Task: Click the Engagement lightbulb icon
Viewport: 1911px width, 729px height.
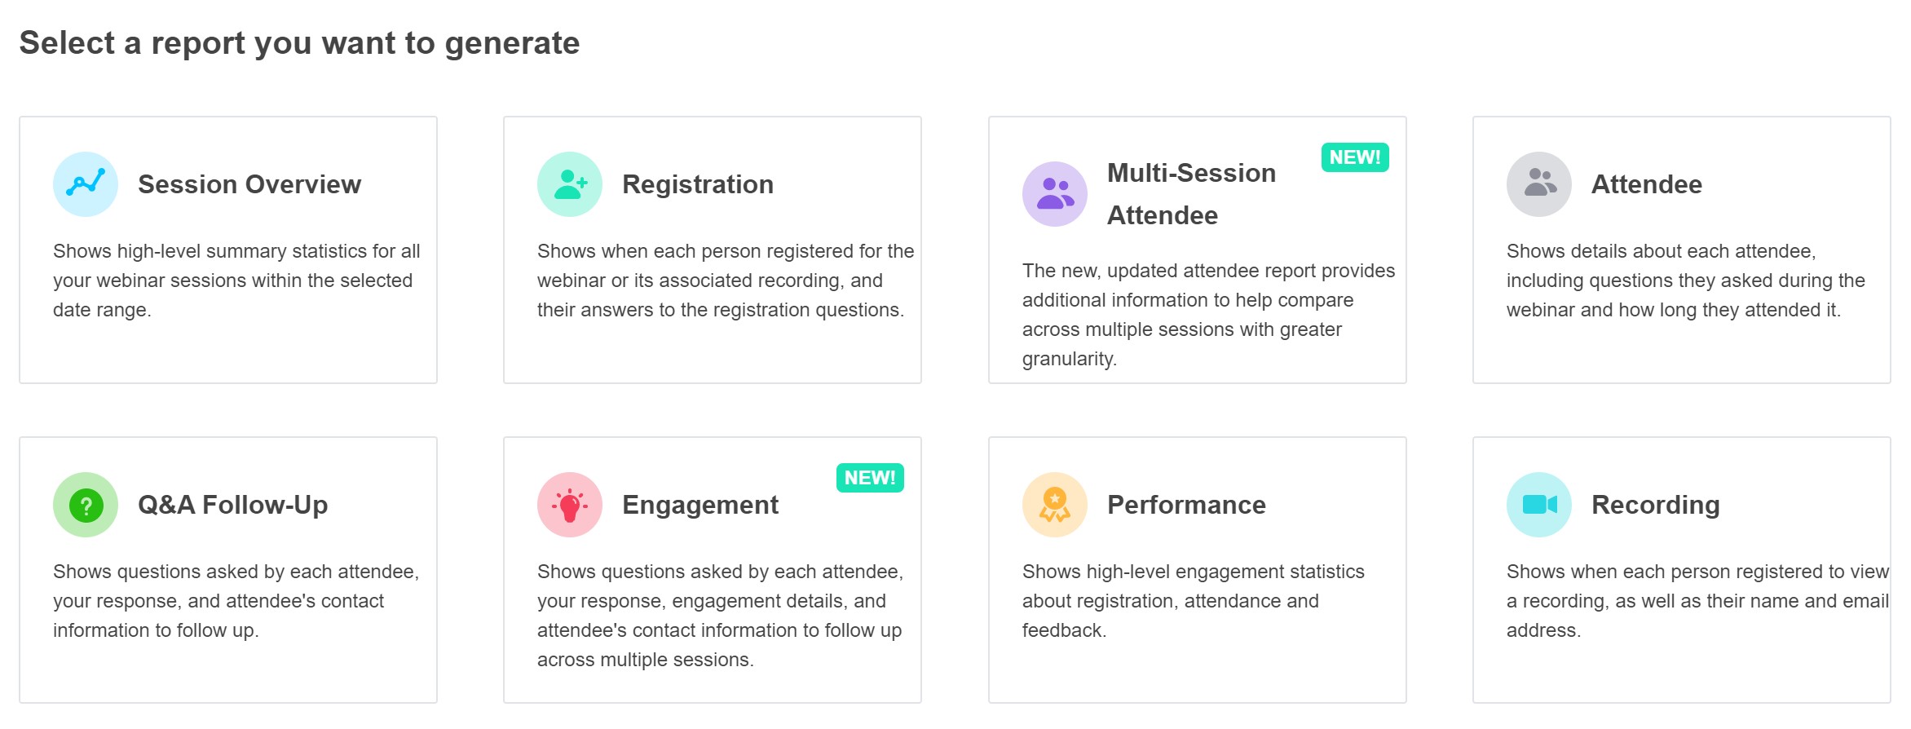Action: [569, 504]
